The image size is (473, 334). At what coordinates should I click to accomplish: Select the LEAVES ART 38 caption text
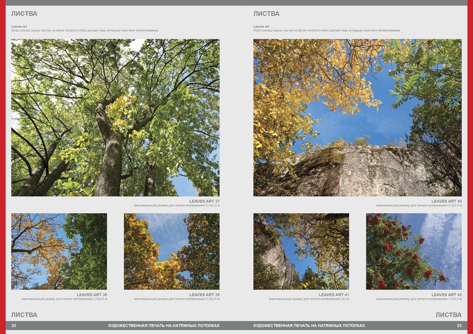91,295
